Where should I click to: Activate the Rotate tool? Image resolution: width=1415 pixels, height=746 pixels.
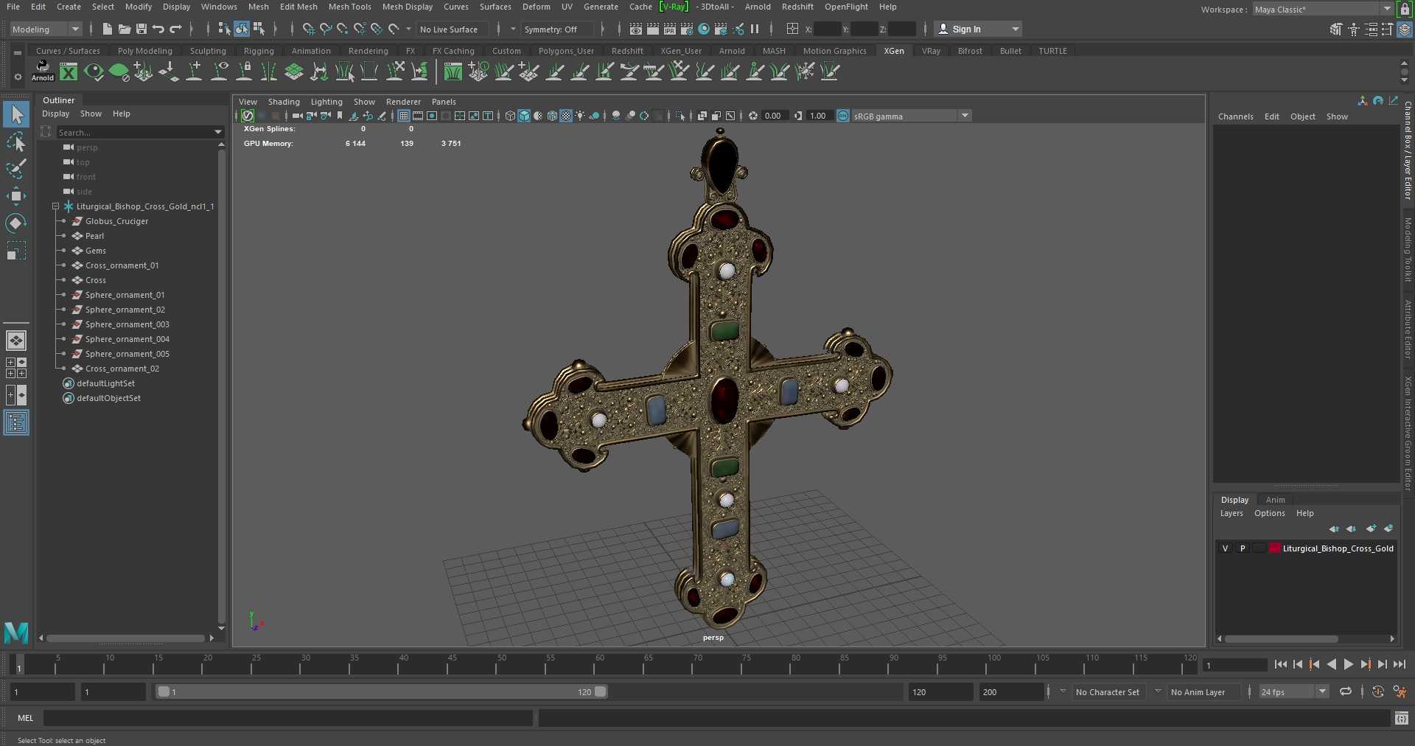(x=16, y=223)
